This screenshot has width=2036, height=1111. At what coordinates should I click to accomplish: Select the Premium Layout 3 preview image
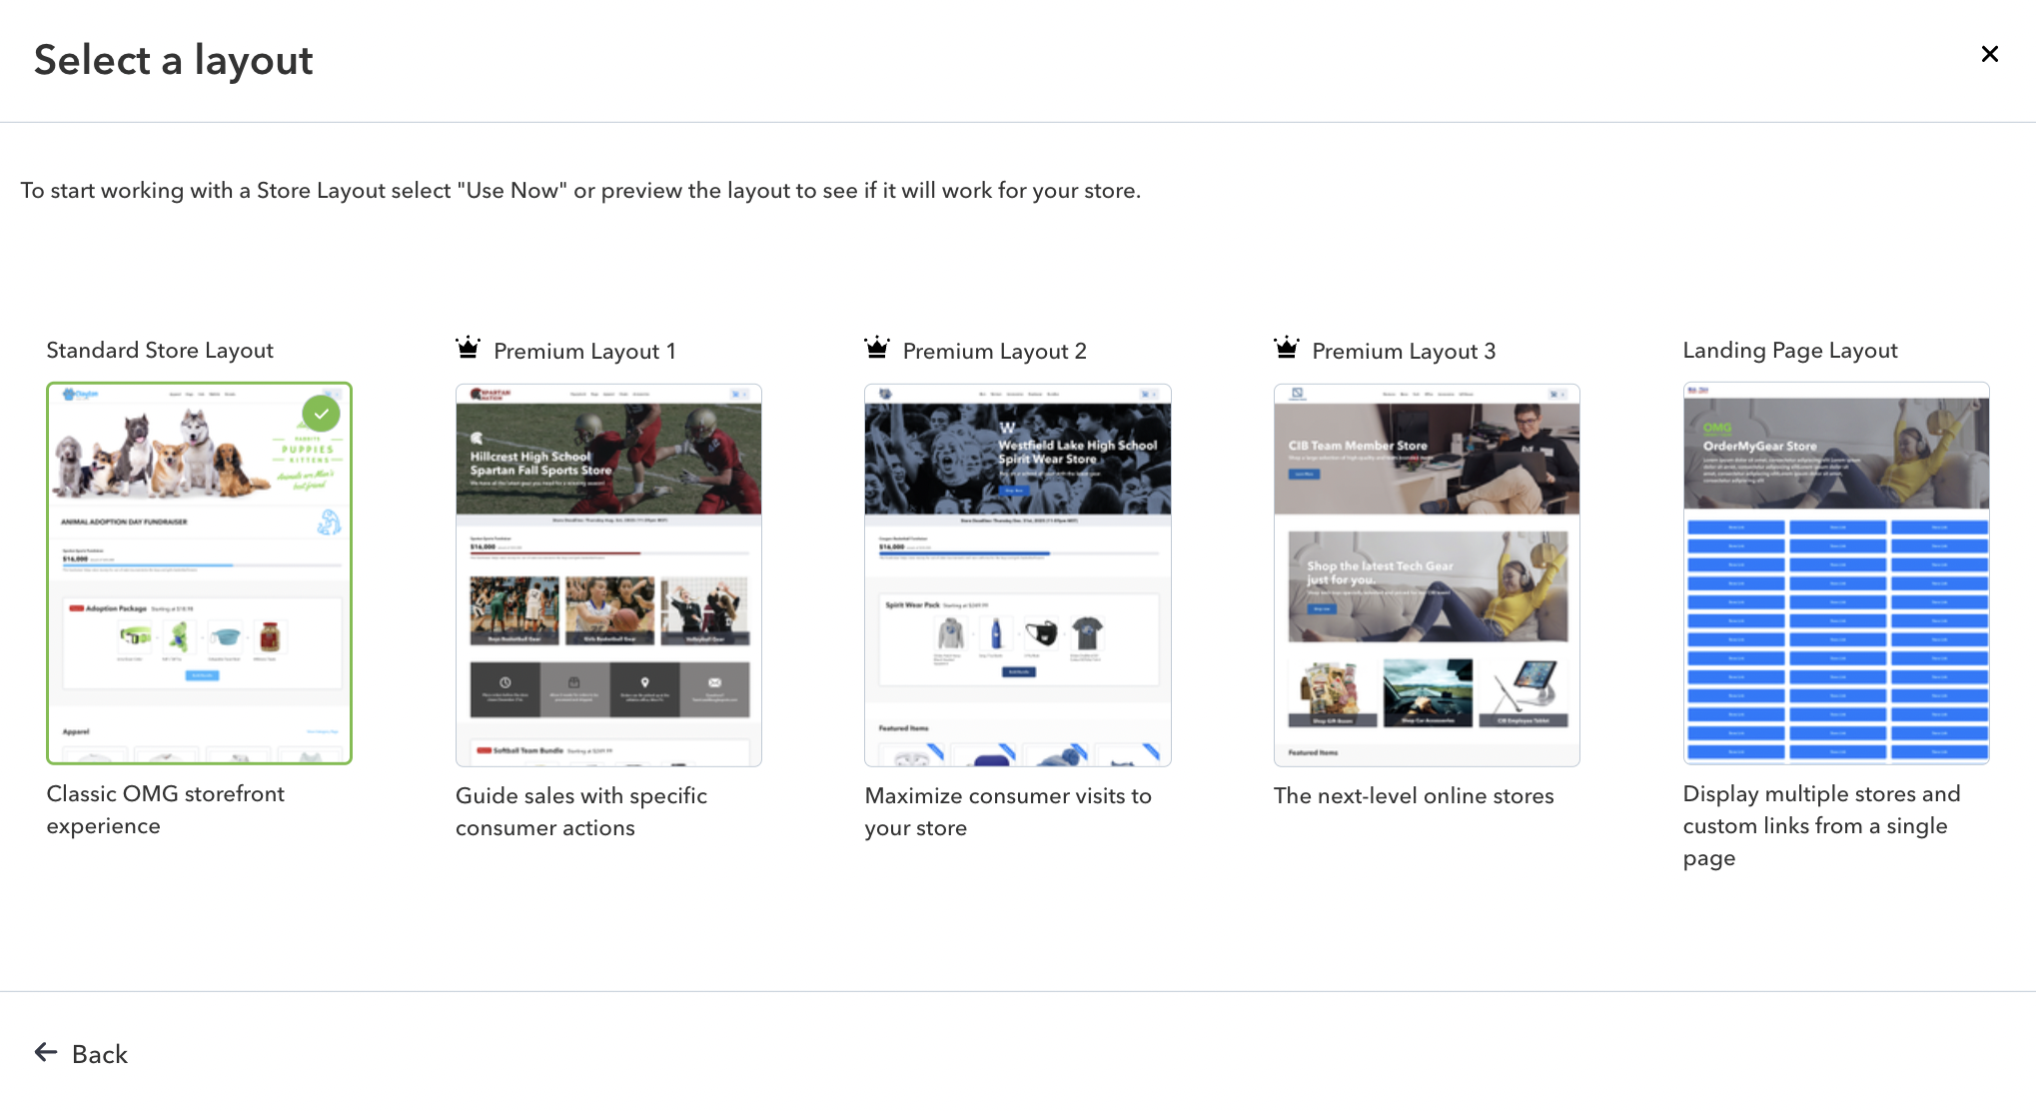1427,575
